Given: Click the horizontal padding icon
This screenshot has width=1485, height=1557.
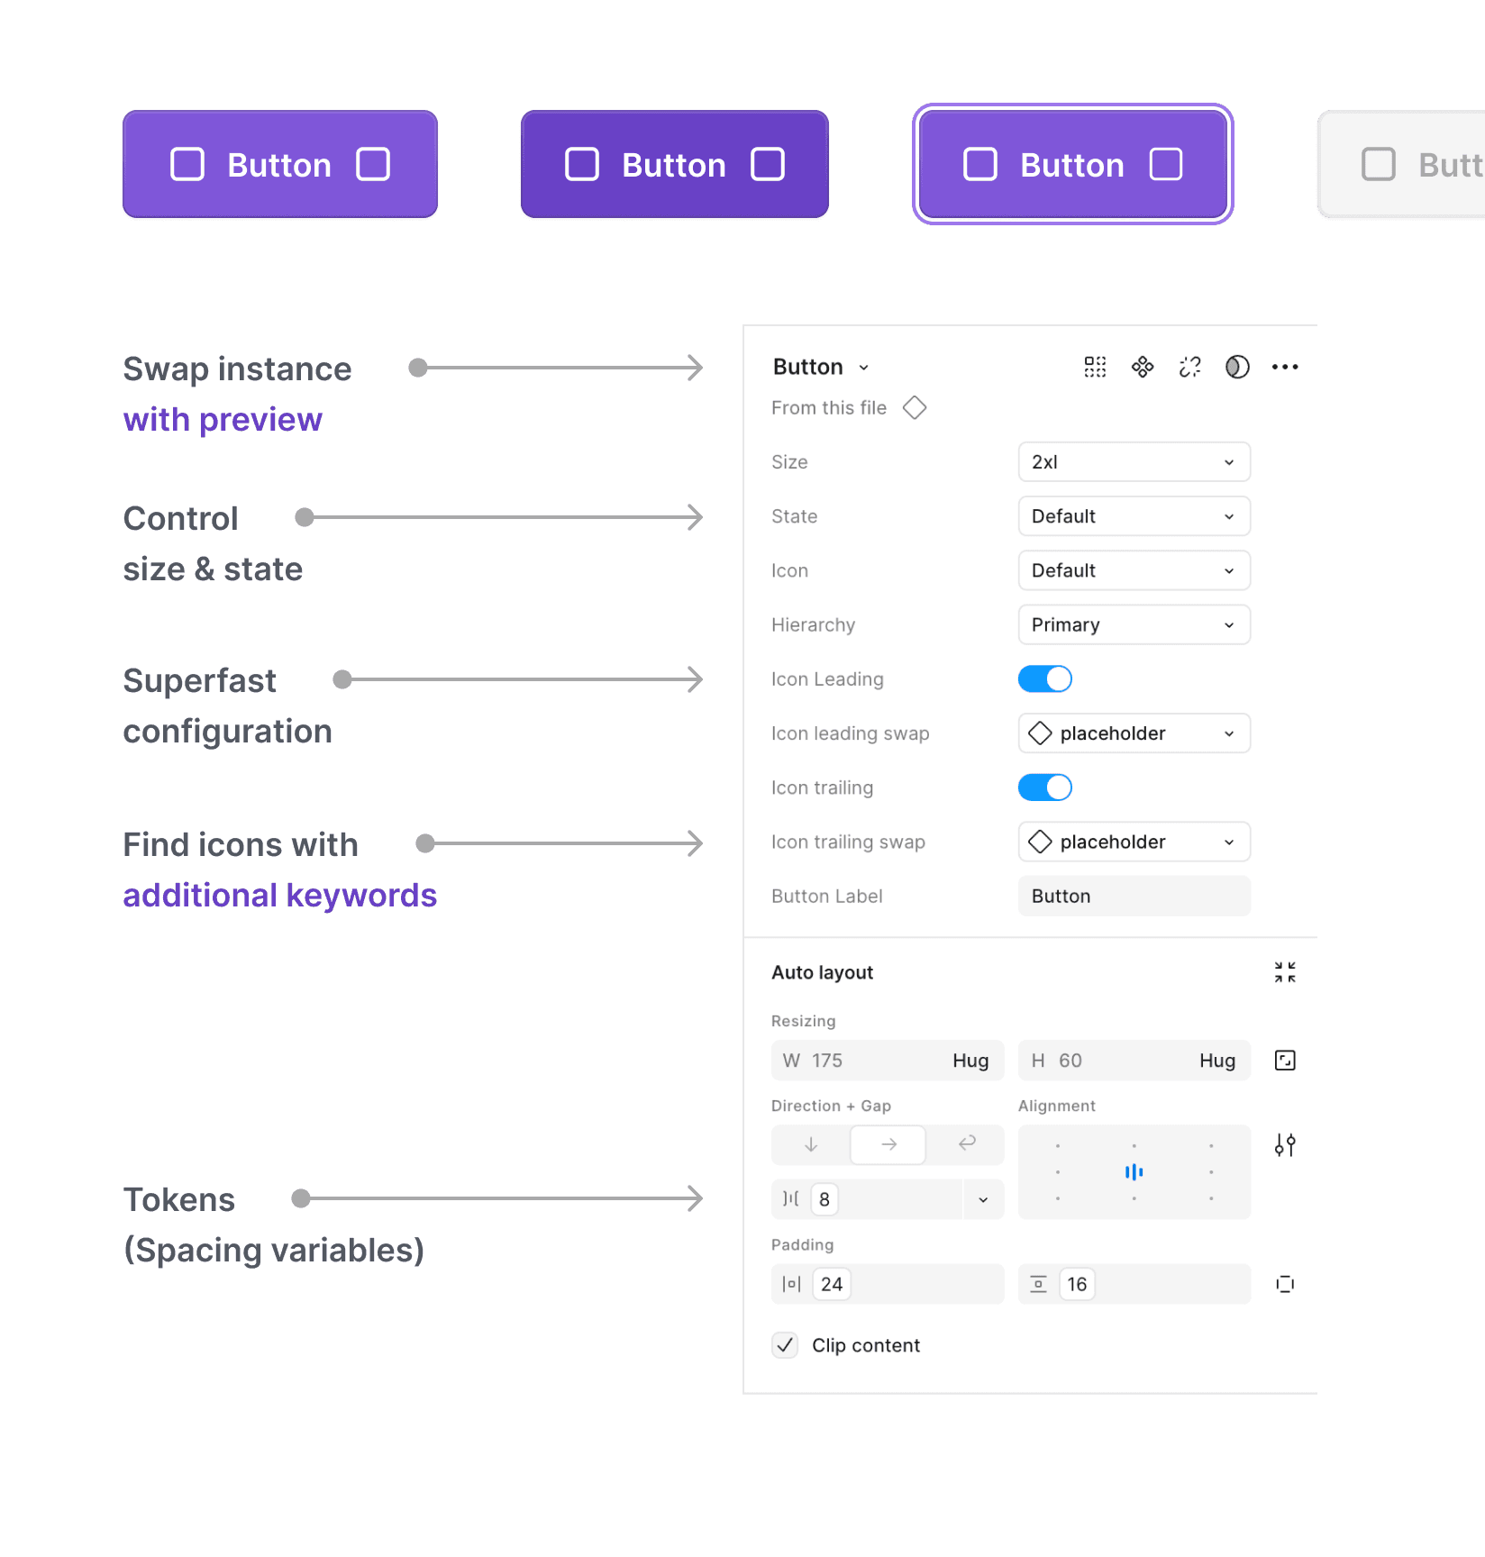Looking at the screenshot, I should (x=791, y=1284).
